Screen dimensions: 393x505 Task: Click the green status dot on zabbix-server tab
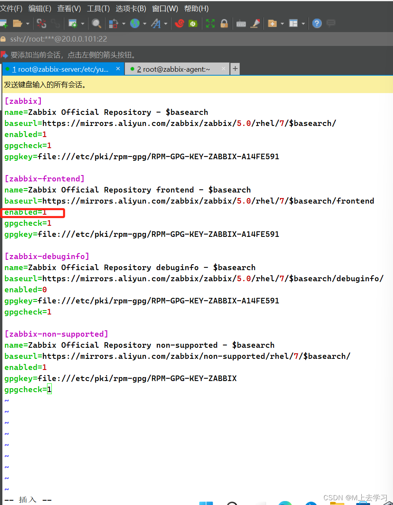pyautogui.click(x=8, y=69)
